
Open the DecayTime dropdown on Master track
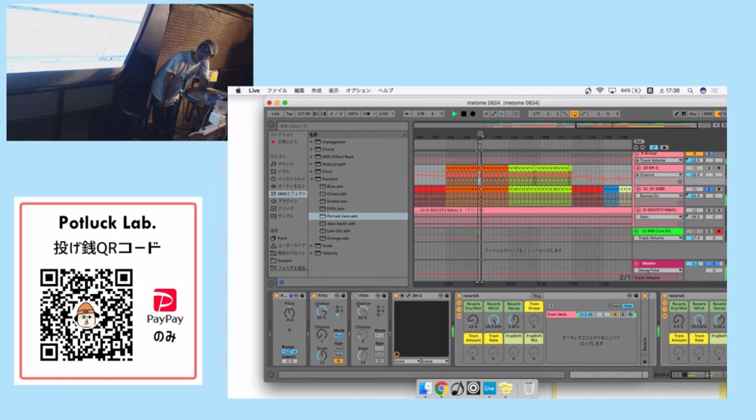658,270
